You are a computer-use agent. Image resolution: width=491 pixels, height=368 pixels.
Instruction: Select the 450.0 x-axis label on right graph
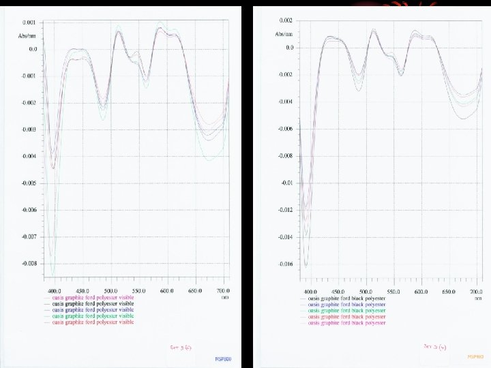tap(338, 292)
